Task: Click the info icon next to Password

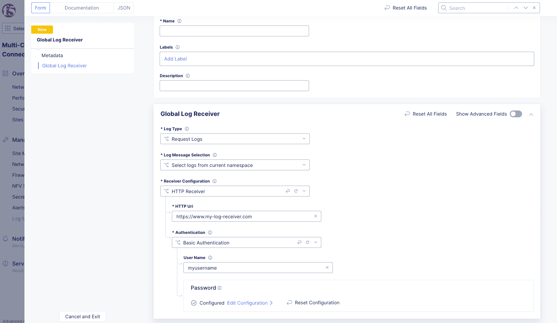Action: 219,288
